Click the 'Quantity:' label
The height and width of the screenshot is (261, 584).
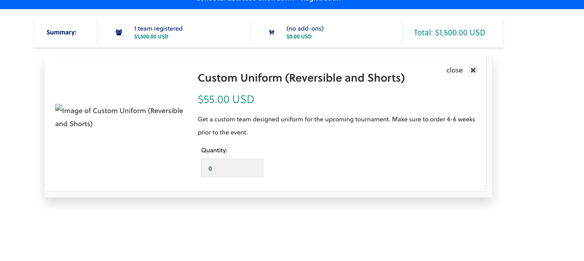coord(214,150)
